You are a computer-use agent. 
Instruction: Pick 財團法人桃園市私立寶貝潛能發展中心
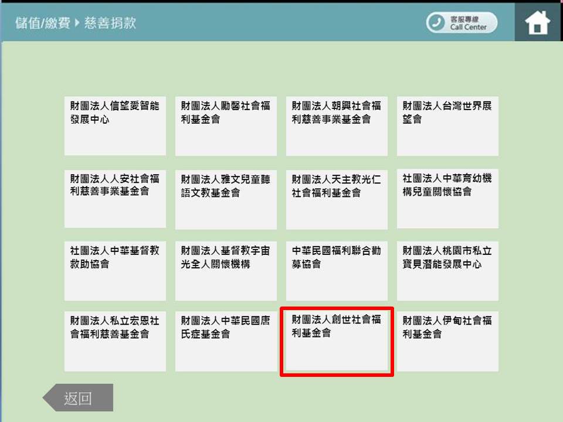(x=447, y=271)
